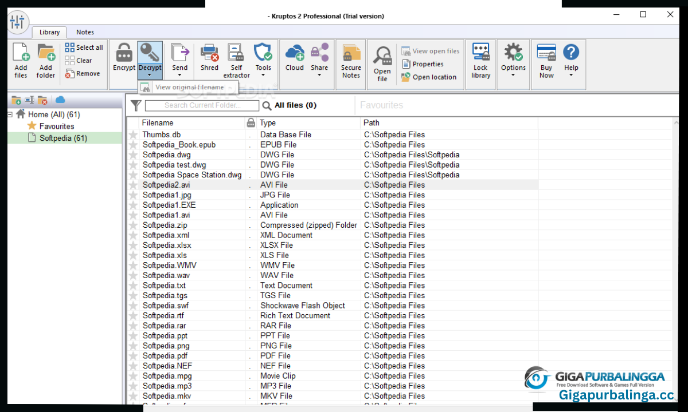Switch to the Library tab
This screenshot has width=688, height=412.
[x=49, y=32]
